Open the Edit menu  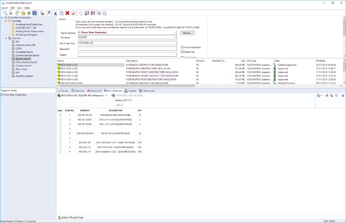click(13, 8)
